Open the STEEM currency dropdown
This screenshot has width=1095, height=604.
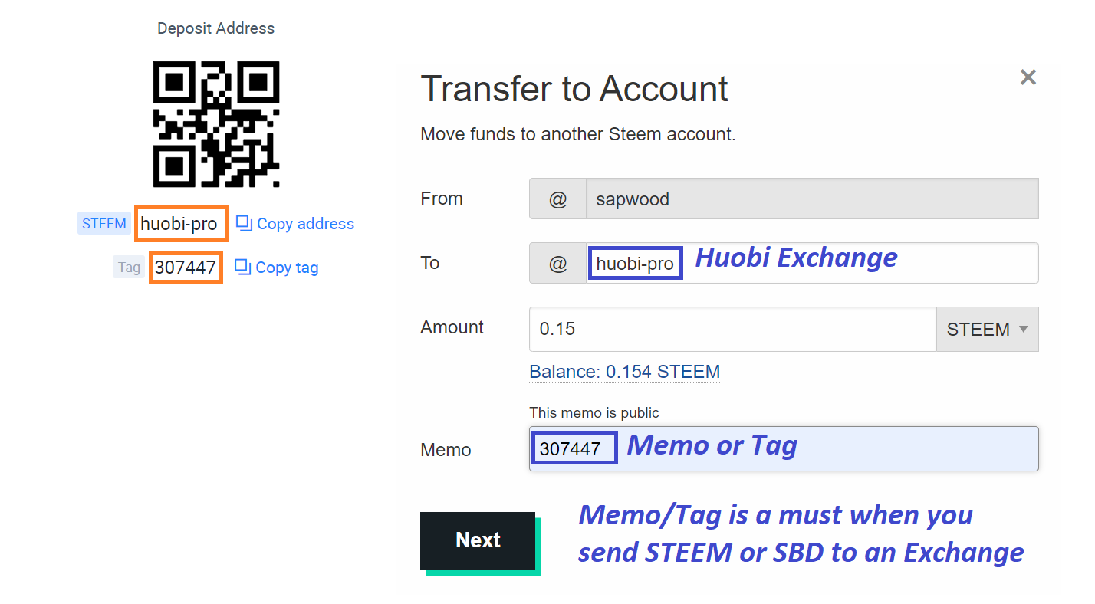coord(987,329)
